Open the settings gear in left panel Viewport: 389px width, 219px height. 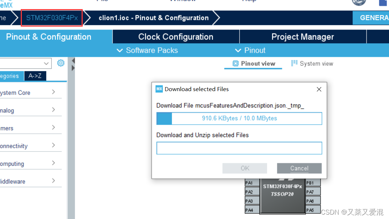(60, 63)
